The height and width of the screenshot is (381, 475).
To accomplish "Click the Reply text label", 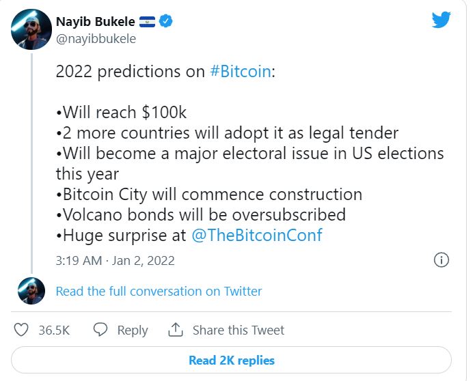I will 133,330.
